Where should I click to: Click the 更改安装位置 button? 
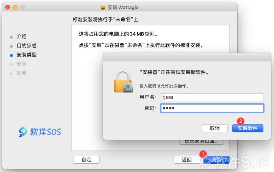(x=202, y=142)
